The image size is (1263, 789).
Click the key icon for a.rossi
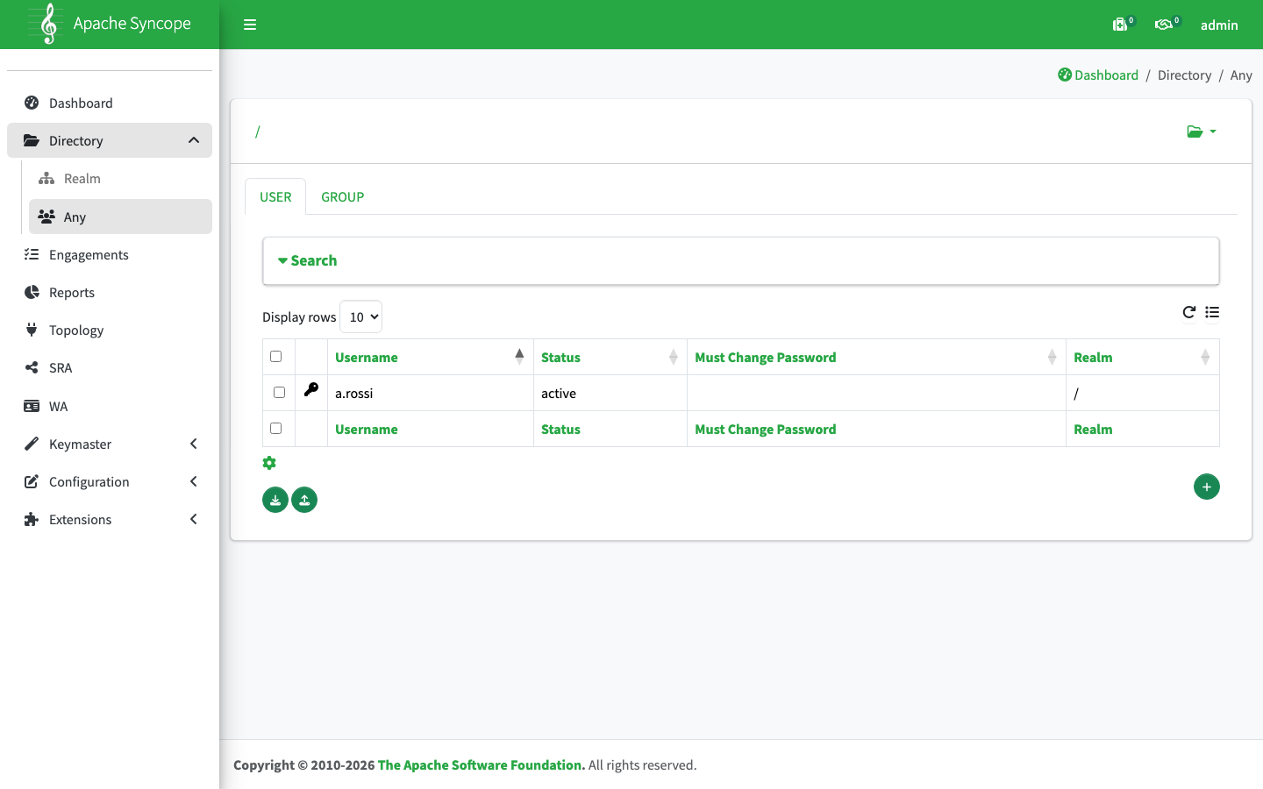[x=311, y=389]
